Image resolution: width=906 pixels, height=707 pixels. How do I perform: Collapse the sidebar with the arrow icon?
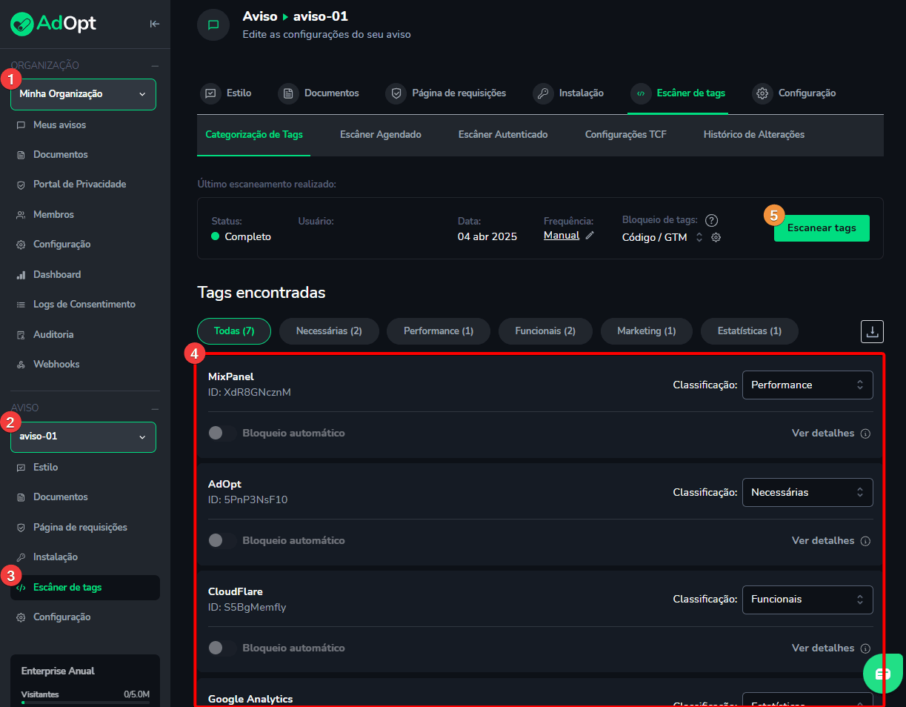tap(154, 24)
